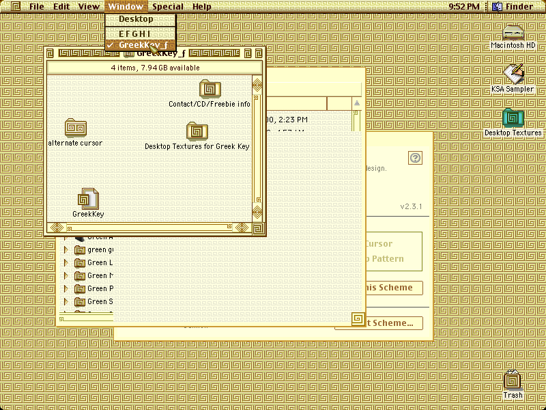Image resolution: width=546 pixels, height=410 pixels.
Task: Click the 'Cursor' text in the scheme panel
Action: coord(379,244)
